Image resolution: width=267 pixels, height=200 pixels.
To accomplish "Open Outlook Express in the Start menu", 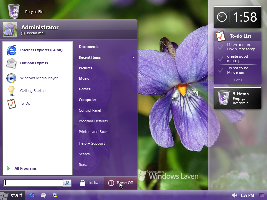I will pyautogui.click(x=33, y=63).
